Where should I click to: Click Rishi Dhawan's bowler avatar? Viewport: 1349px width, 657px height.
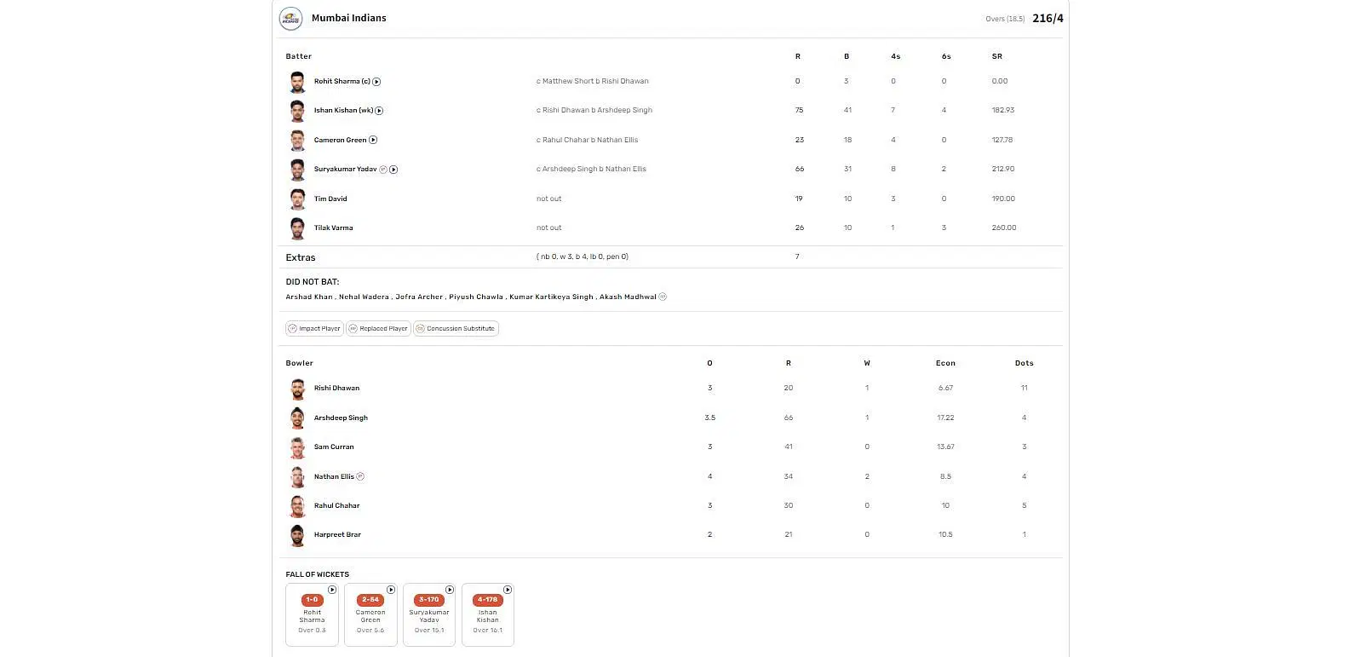[297, 389]
